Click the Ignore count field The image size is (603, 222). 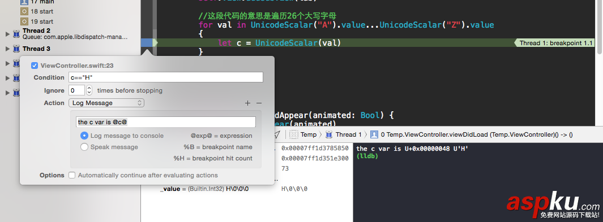(x=76, y=90)
